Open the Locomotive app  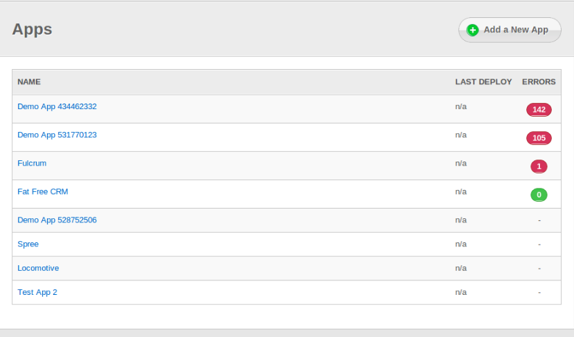tap(38, 268)
